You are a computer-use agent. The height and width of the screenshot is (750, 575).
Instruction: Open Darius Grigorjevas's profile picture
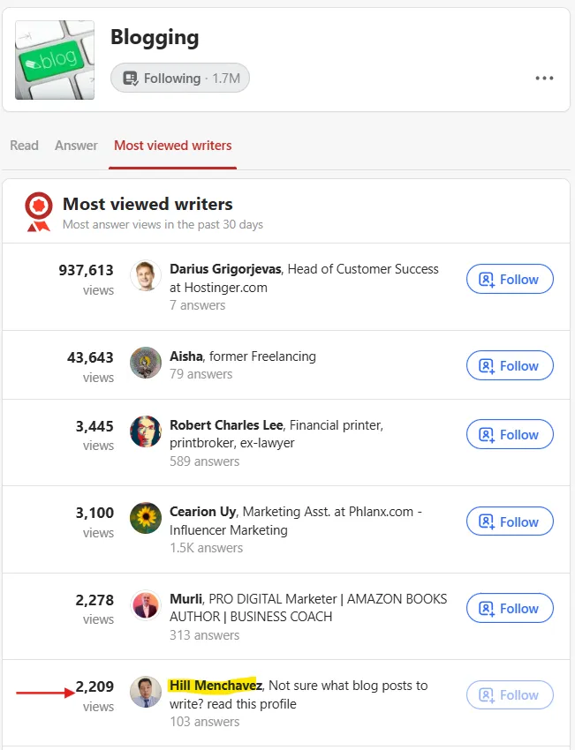(x=146, y=275)
